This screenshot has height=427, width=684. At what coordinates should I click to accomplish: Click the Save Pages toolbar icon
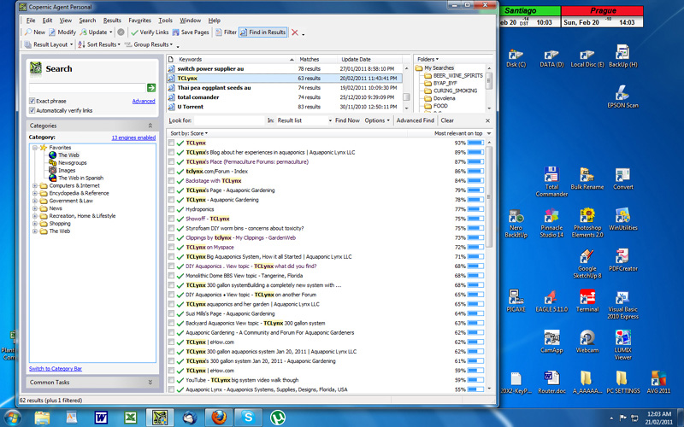(x=174, y=32)
